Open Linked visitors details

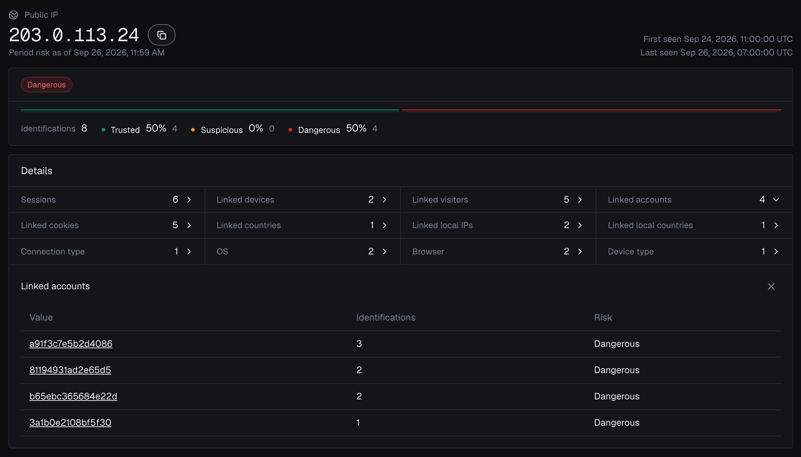click(498, 200)
